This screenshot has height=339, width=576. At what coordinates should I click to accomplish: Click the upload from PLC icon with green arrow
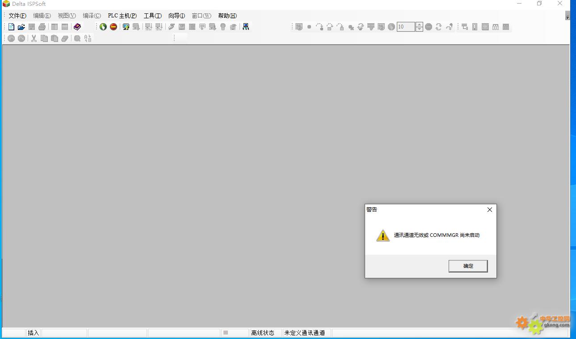click(126, 27)
